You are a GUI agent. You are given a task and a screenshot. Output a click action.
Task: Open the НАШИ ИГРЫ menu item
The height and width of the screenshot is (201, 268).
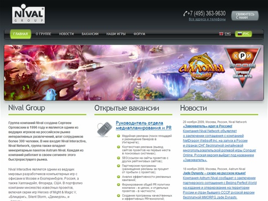(x=116, y=34)
